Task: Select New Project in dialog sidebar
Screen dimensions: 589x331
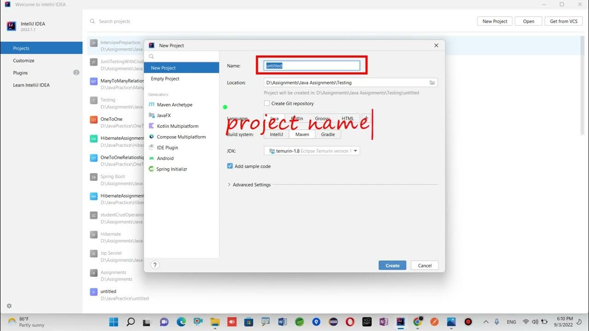Action: coord(181,68)
